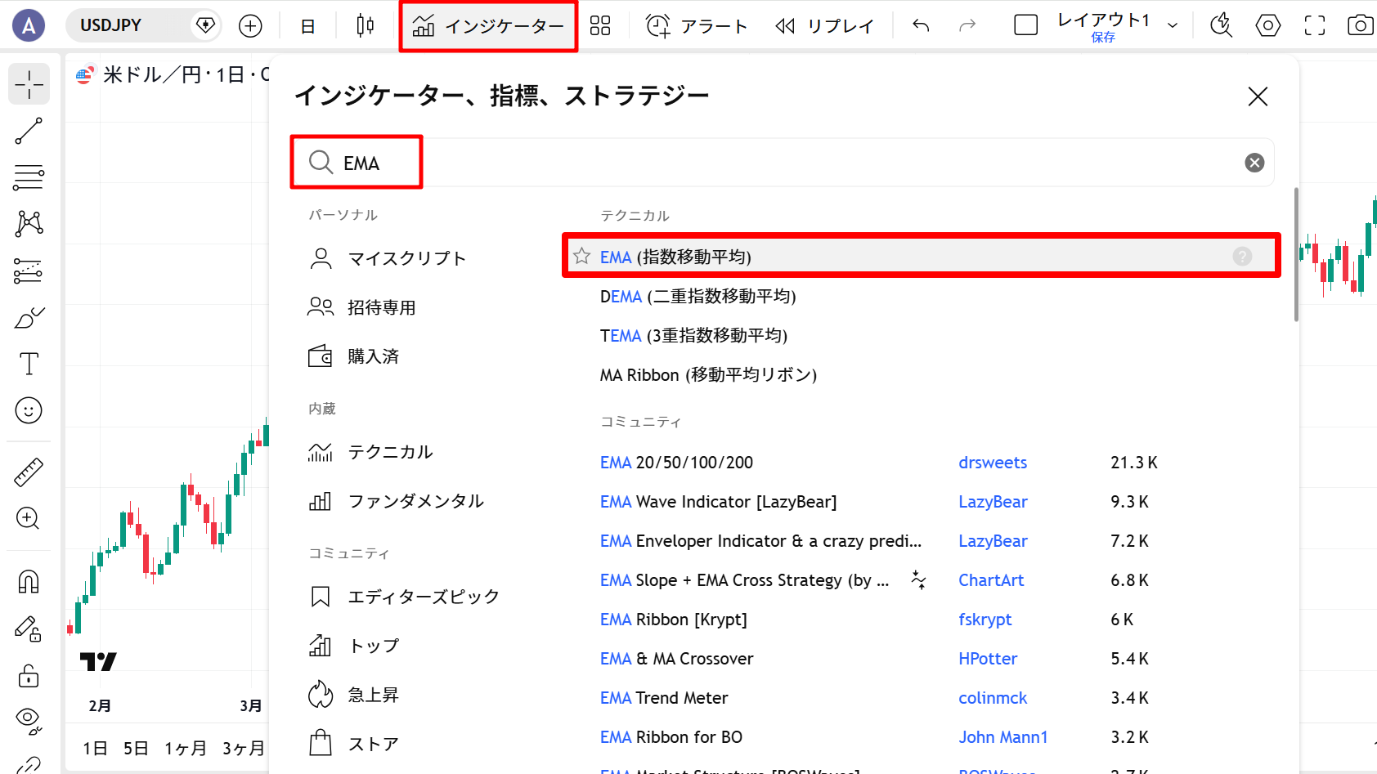This screenshot has width=1377, height=774.
Task: Open the candle chart style dropdown
Action: (x=365, y=25)
